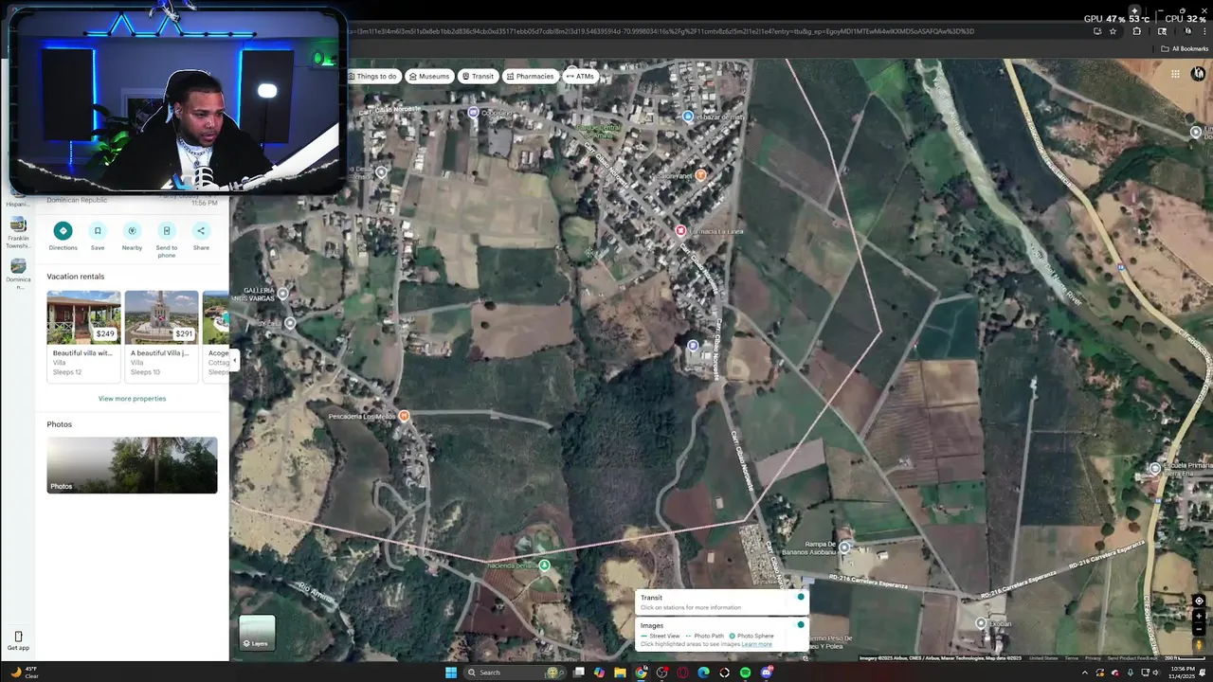
Task: Collapse the side panel arrow
Action: point(234,360)
